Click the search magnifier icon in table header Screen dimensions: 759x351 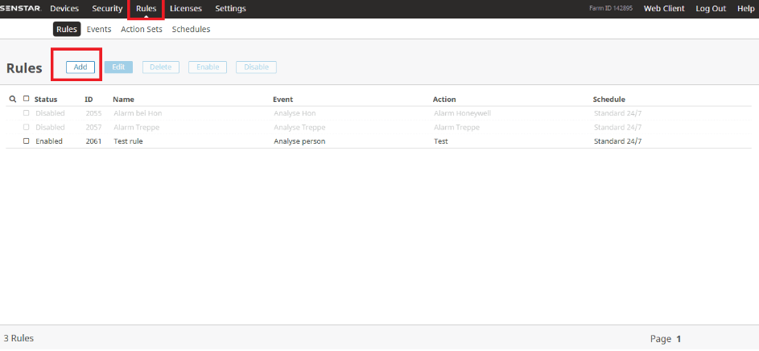(13, 99)
